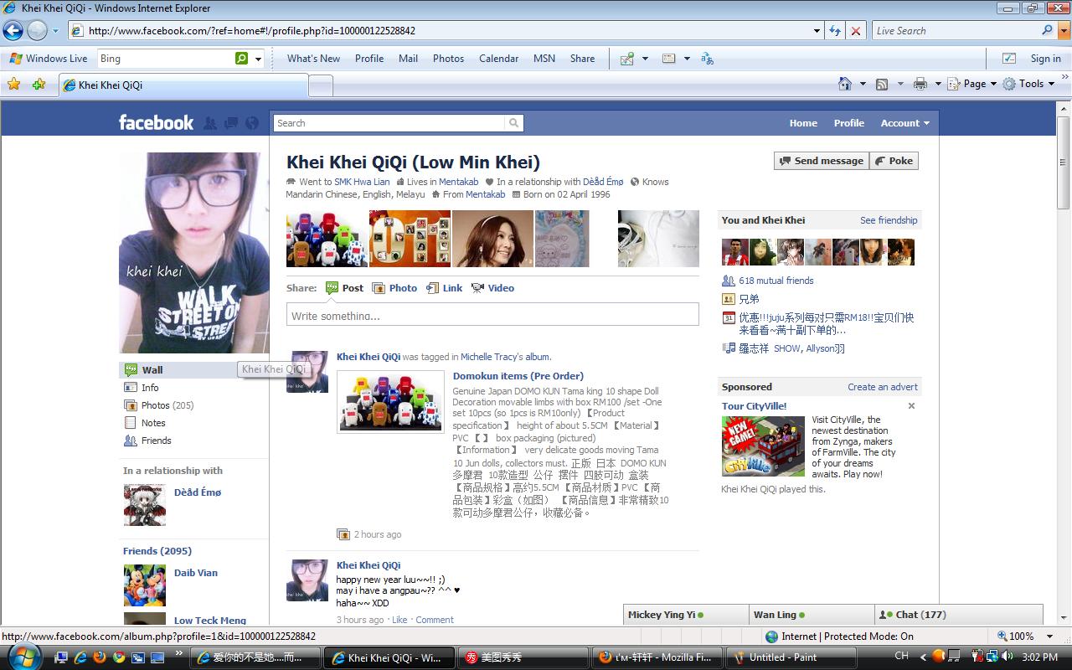
Task: Open a new blank browser tab
Action: (321, 85)
